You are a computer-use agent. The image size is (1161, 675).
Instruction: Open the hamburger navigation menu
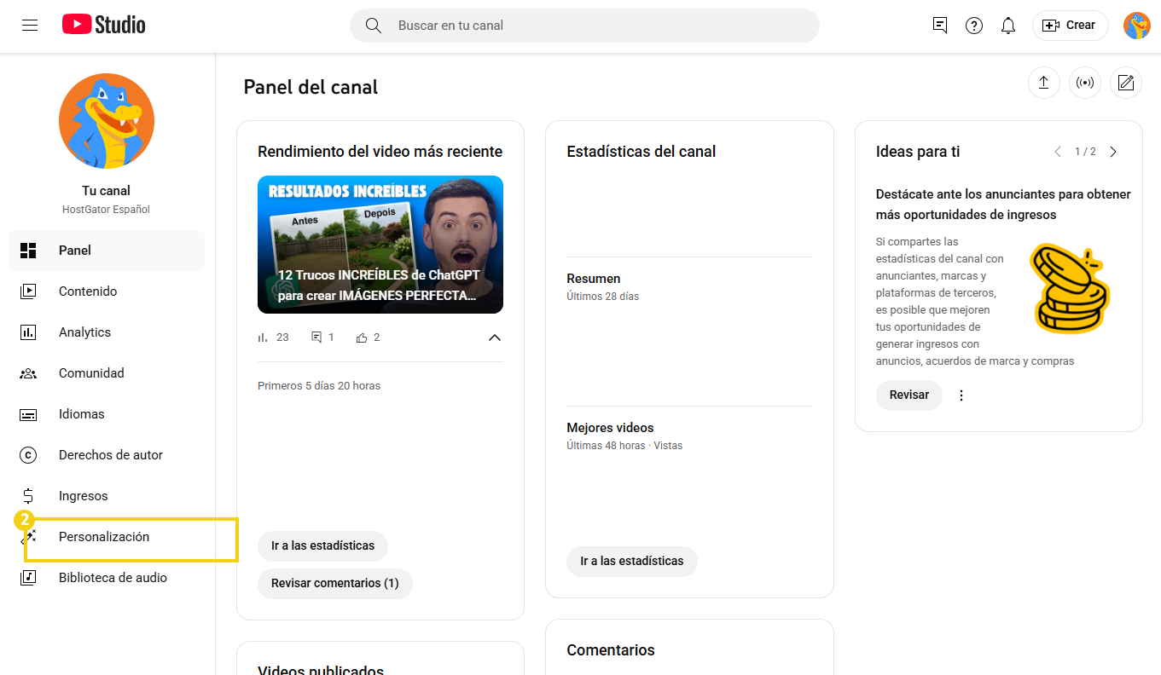30,25
